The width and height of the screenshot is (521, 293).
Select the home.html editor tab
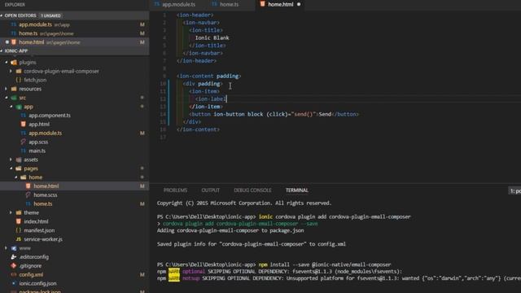[280, 4]
